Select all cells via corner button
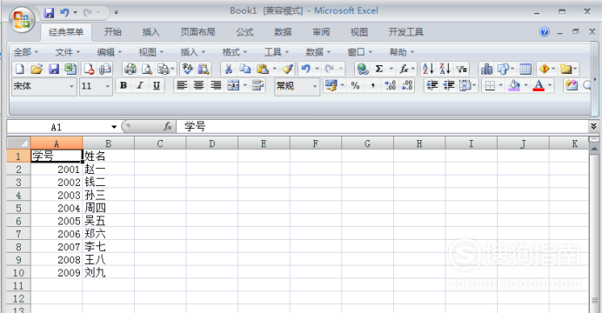The height and width of the screenshot is (313, 602). (x=18, y=143)
